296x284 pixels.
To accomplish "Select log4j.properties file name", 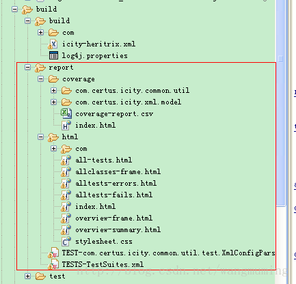I will point(94,56).
